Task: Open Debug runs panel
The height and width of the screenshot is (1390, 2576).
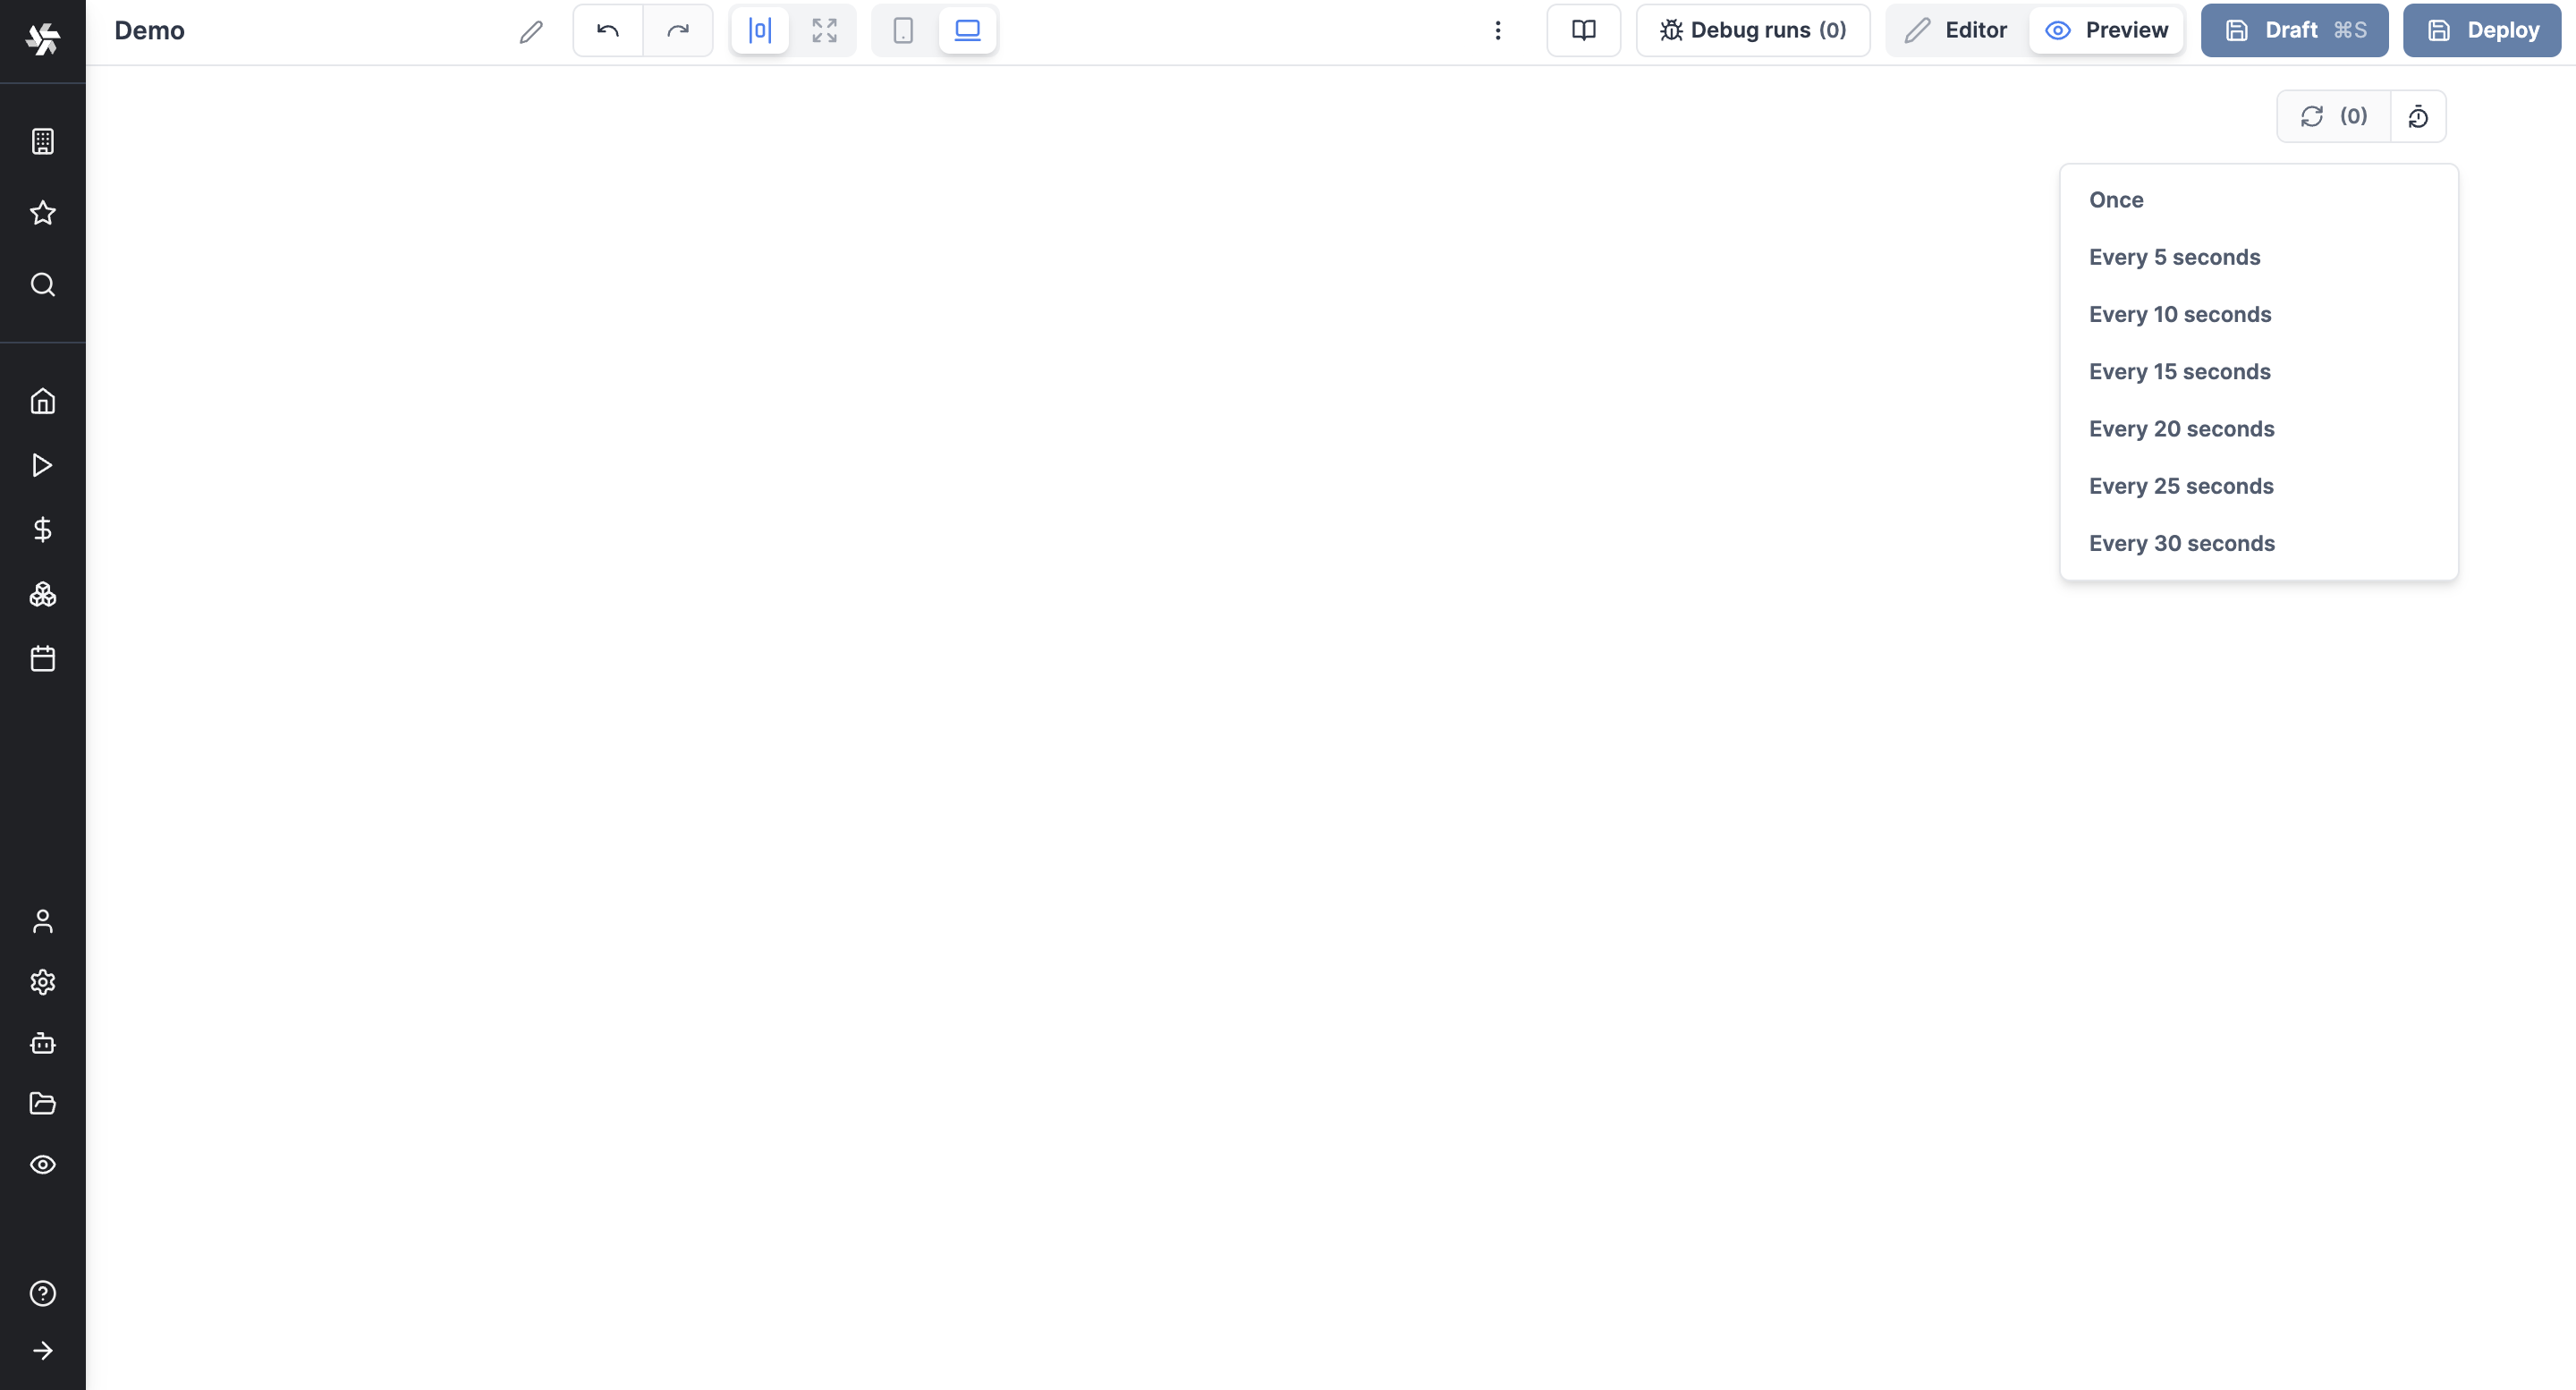Action: pos(1753,30)
